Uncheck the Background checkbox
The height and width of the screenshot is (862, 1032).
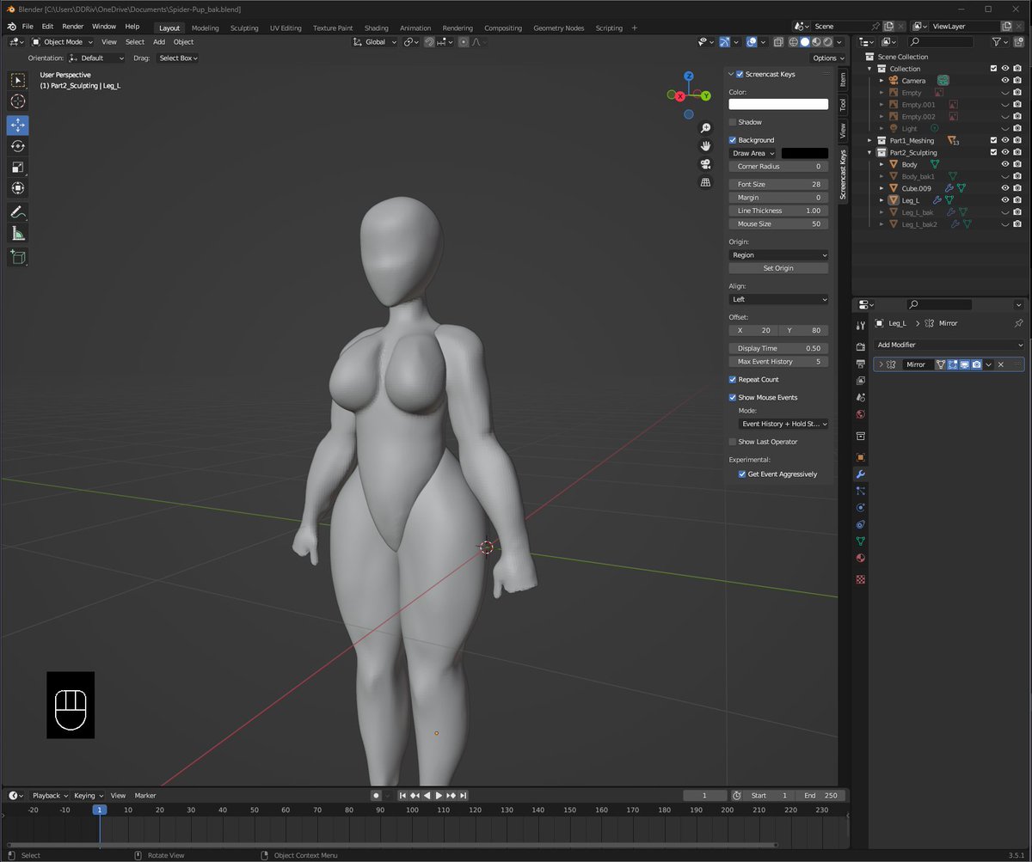[733, 140]
